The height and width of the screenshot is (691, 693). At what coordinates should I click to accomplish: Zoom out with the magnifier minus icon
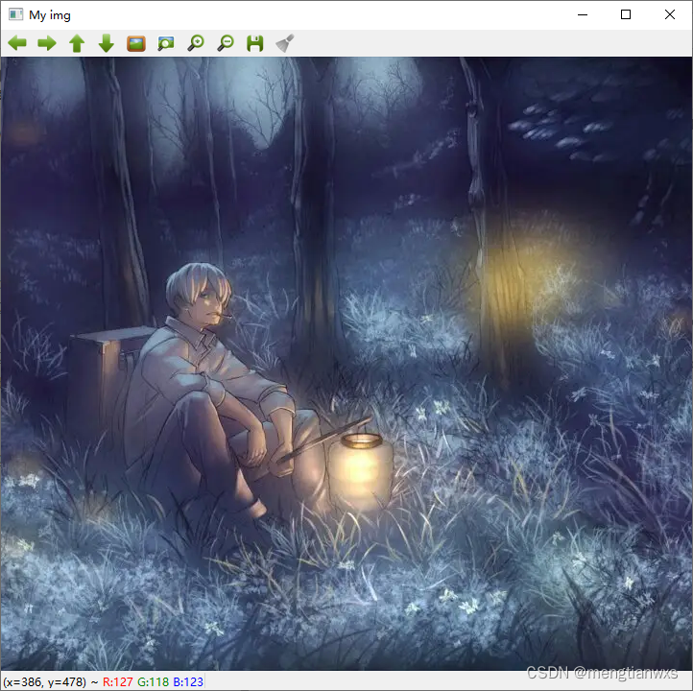point(226,43)
